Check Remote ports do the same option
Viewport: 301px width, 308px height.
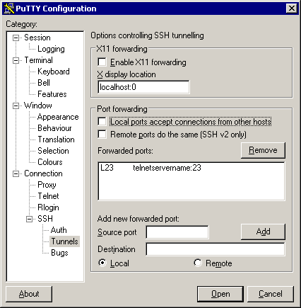point(102,135)
